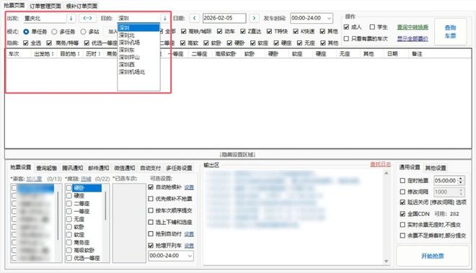Image resolution: width=476 pixels, height=273 pixels.
Task: Go to the previous date with left arrow
Action: point(194,18)
